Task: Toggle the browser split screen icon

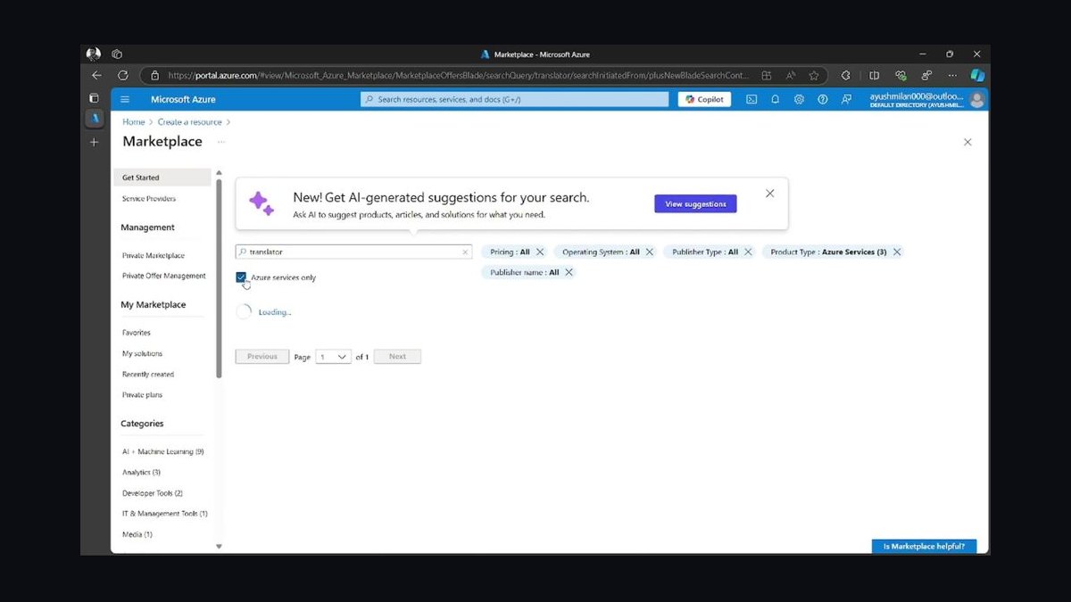Action: (x=874, y=76)
